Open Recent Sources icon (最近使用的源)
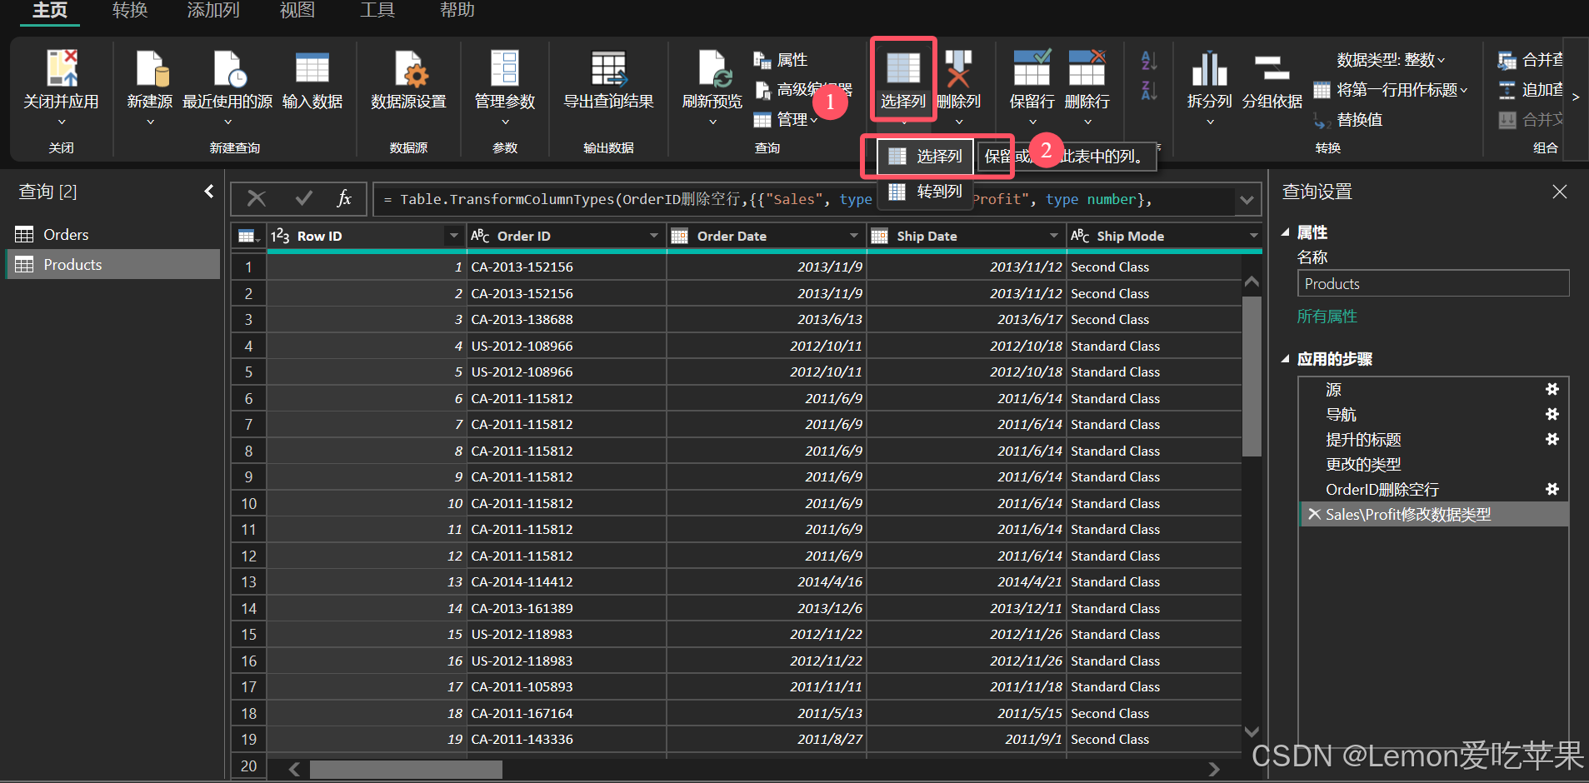 pos(228,68)
